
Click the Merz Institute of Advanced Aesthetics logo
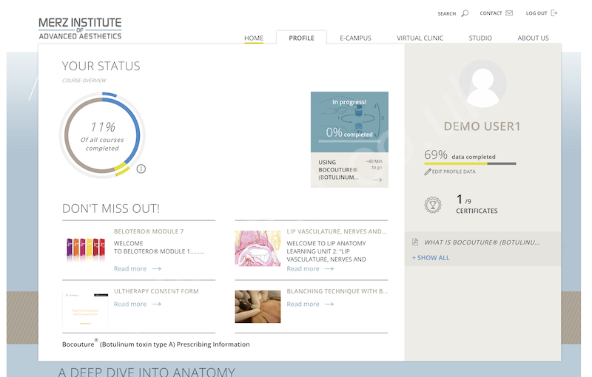pyautogui.click(x=80, y=28)
